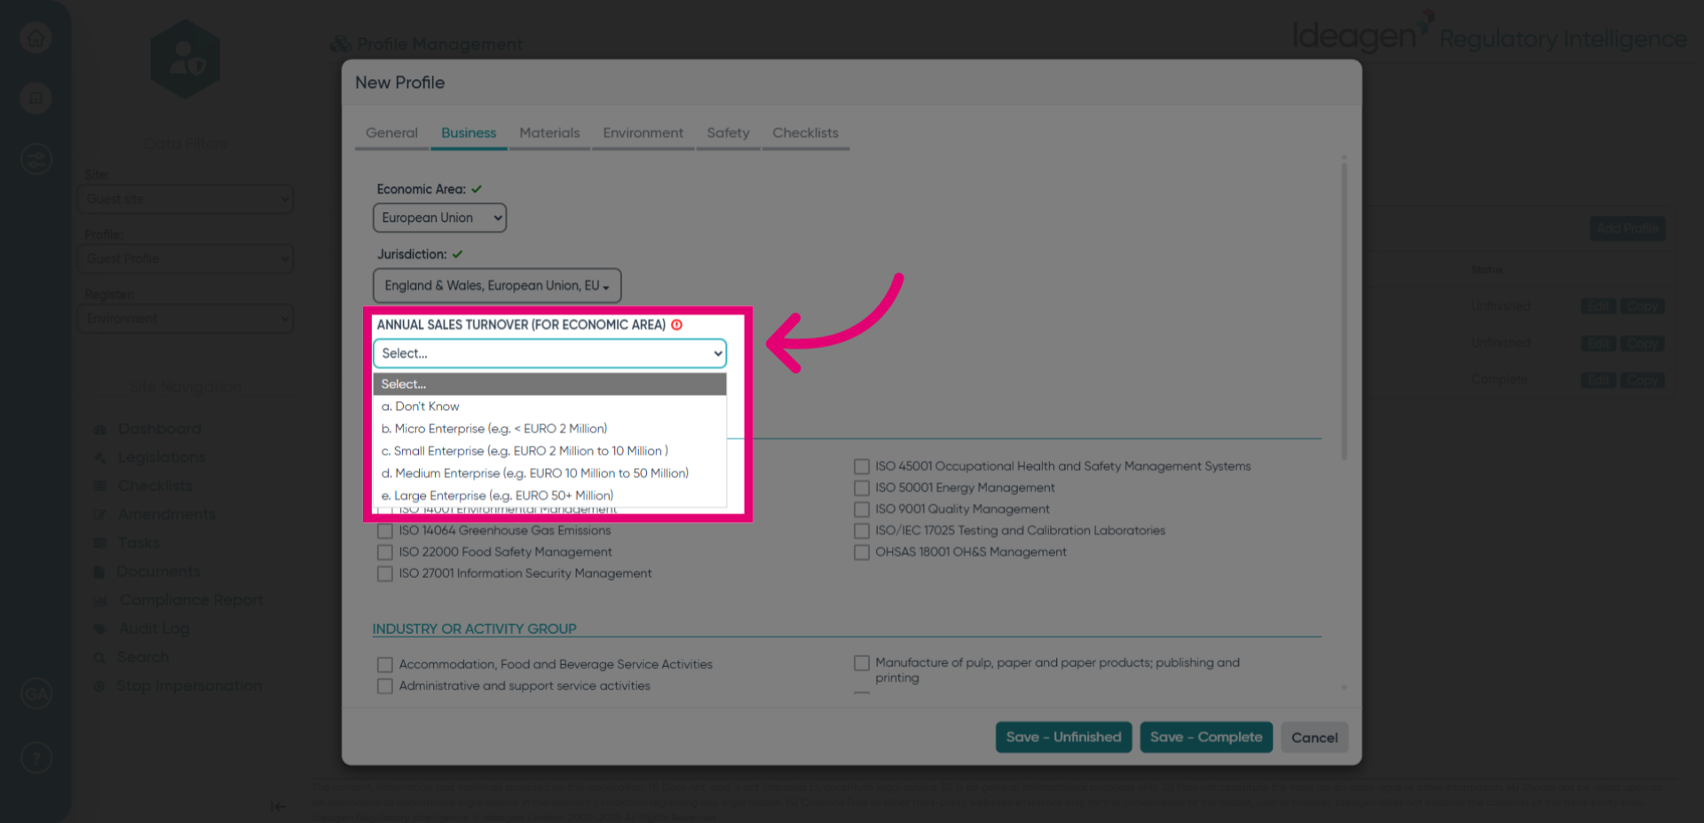Check ISO/IEC 17025 Testing and Calibration Laboratories
Image resolution: width=1704 pixels, height=823 pixels.
point(862,530)
